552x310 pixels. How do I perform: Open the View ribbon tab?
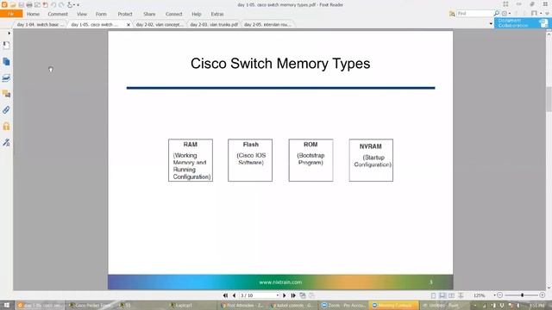coord(82,14)
